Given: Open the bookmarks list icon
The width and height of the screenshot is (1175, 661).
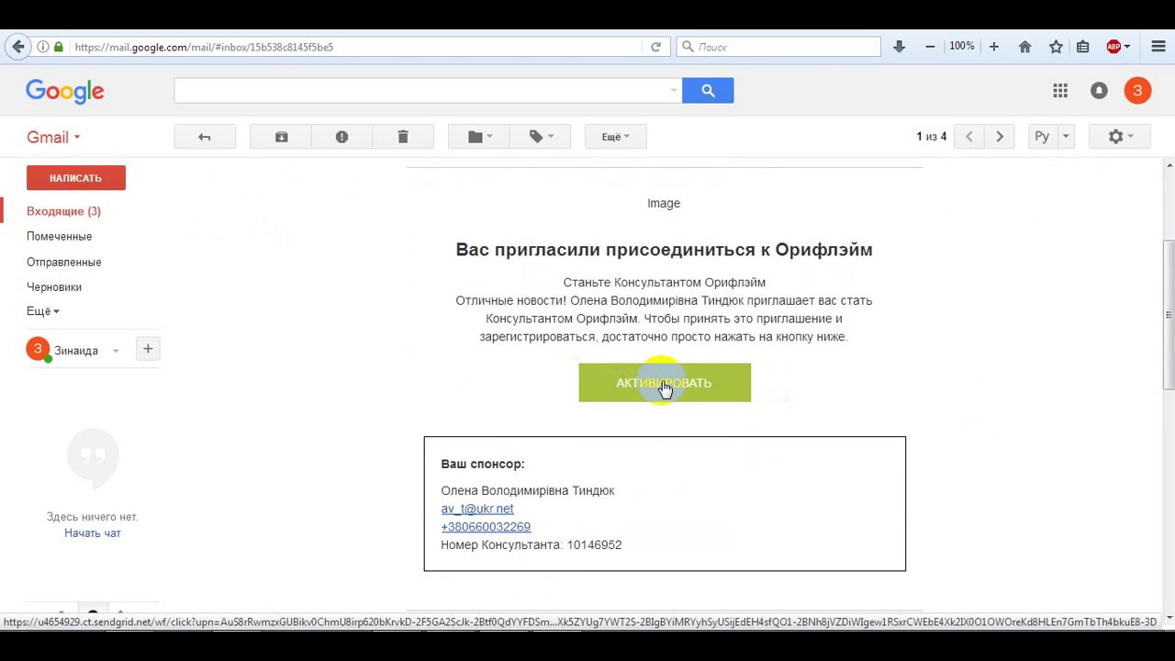Looking at the screenshot, I should [1083, 47].
